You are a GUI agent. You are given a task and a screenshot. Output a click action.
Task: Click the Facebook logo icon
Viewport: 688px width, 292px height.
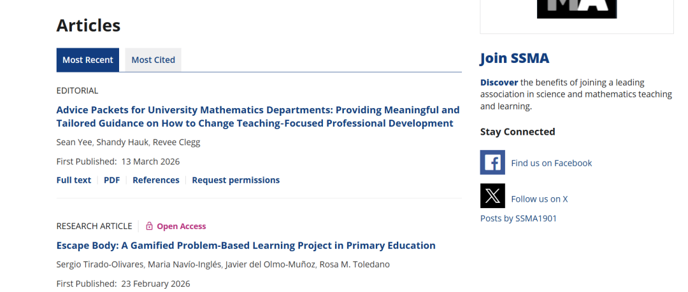(492, 162)
